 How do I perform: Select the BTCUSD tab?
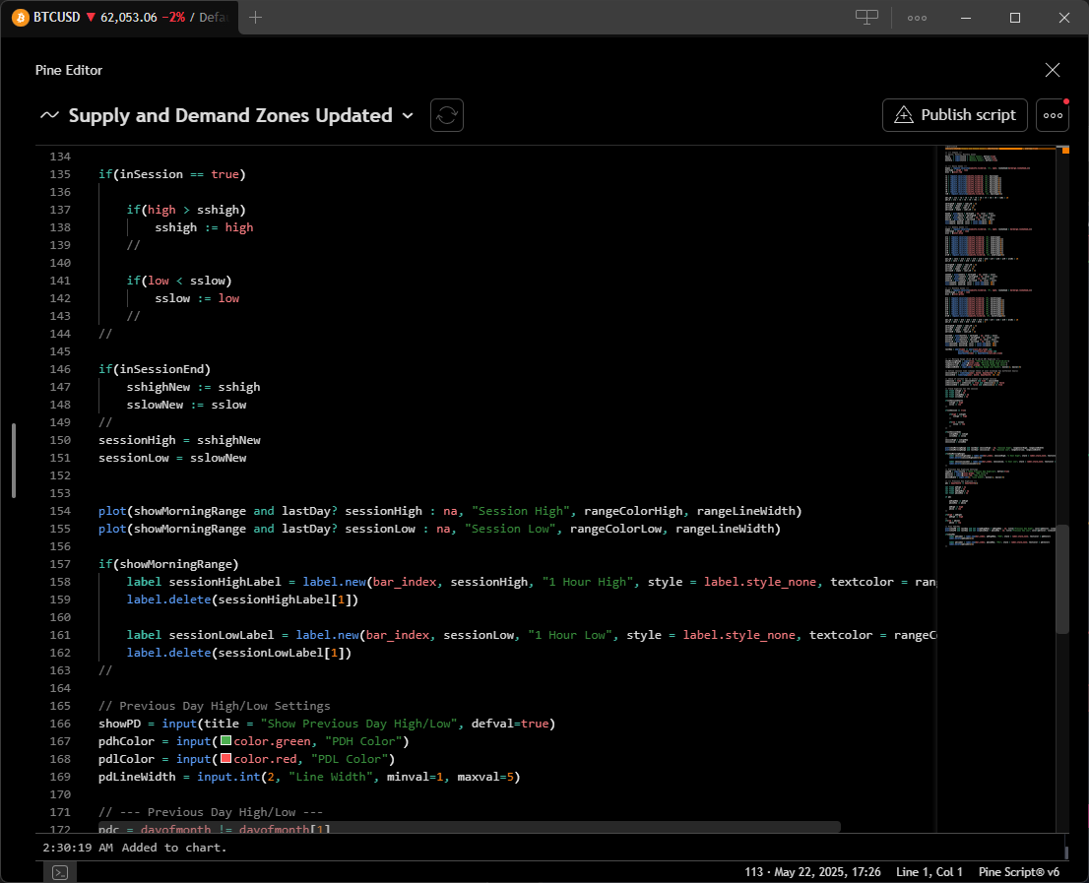[x=119, y=18]
